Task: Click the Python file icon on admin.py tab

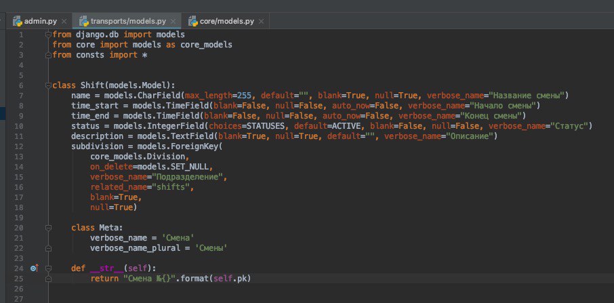Action: [x=17, y=21]
